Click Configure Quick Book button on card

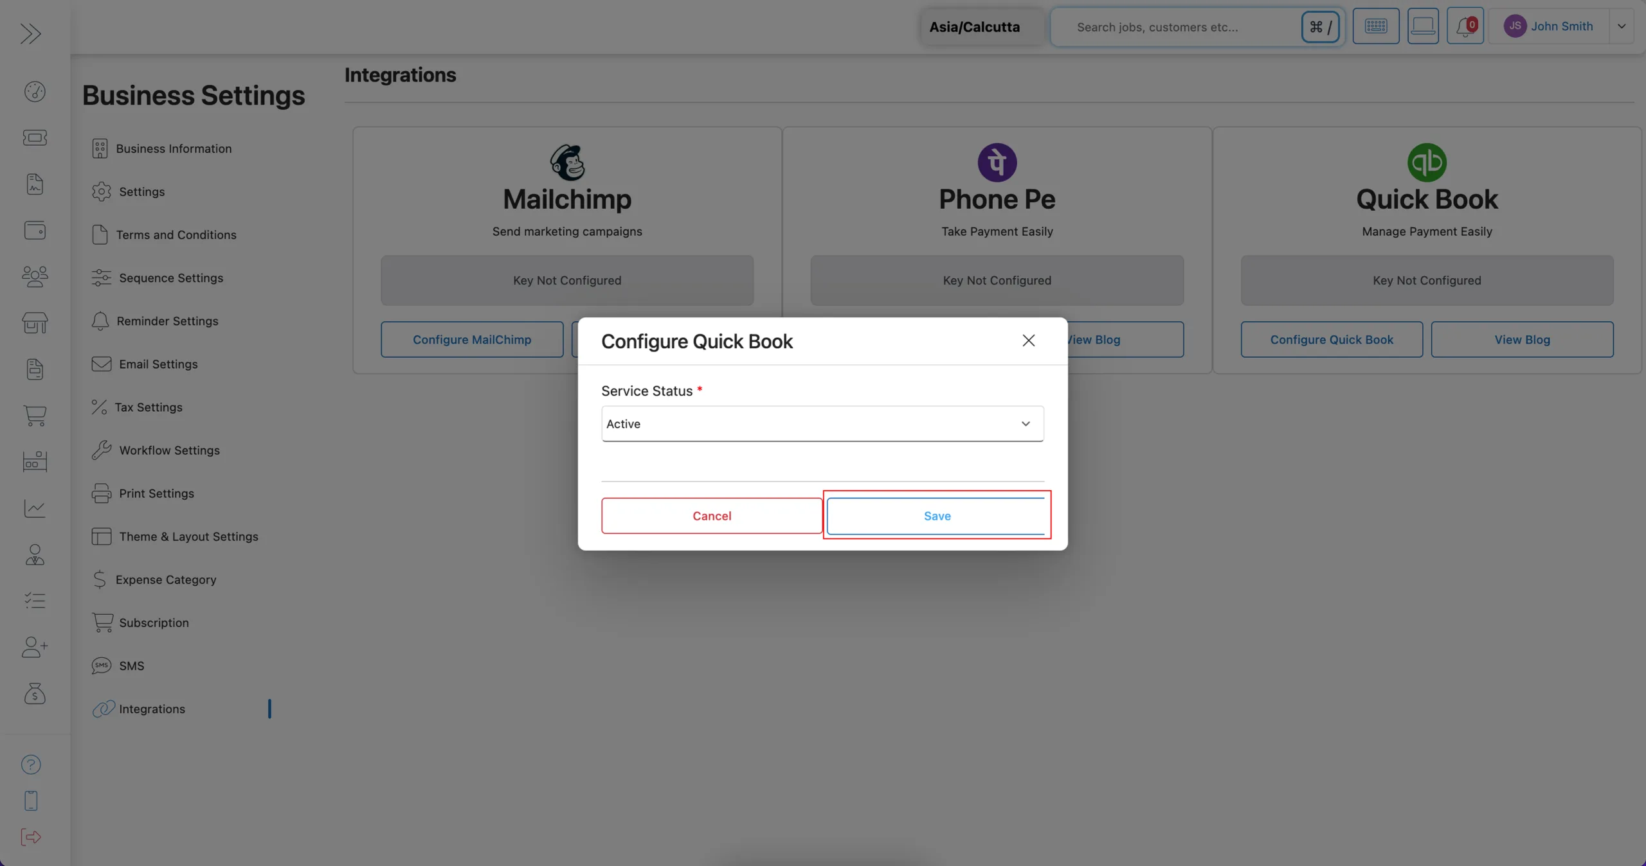pyautogui.click(x=1332, y=339)
